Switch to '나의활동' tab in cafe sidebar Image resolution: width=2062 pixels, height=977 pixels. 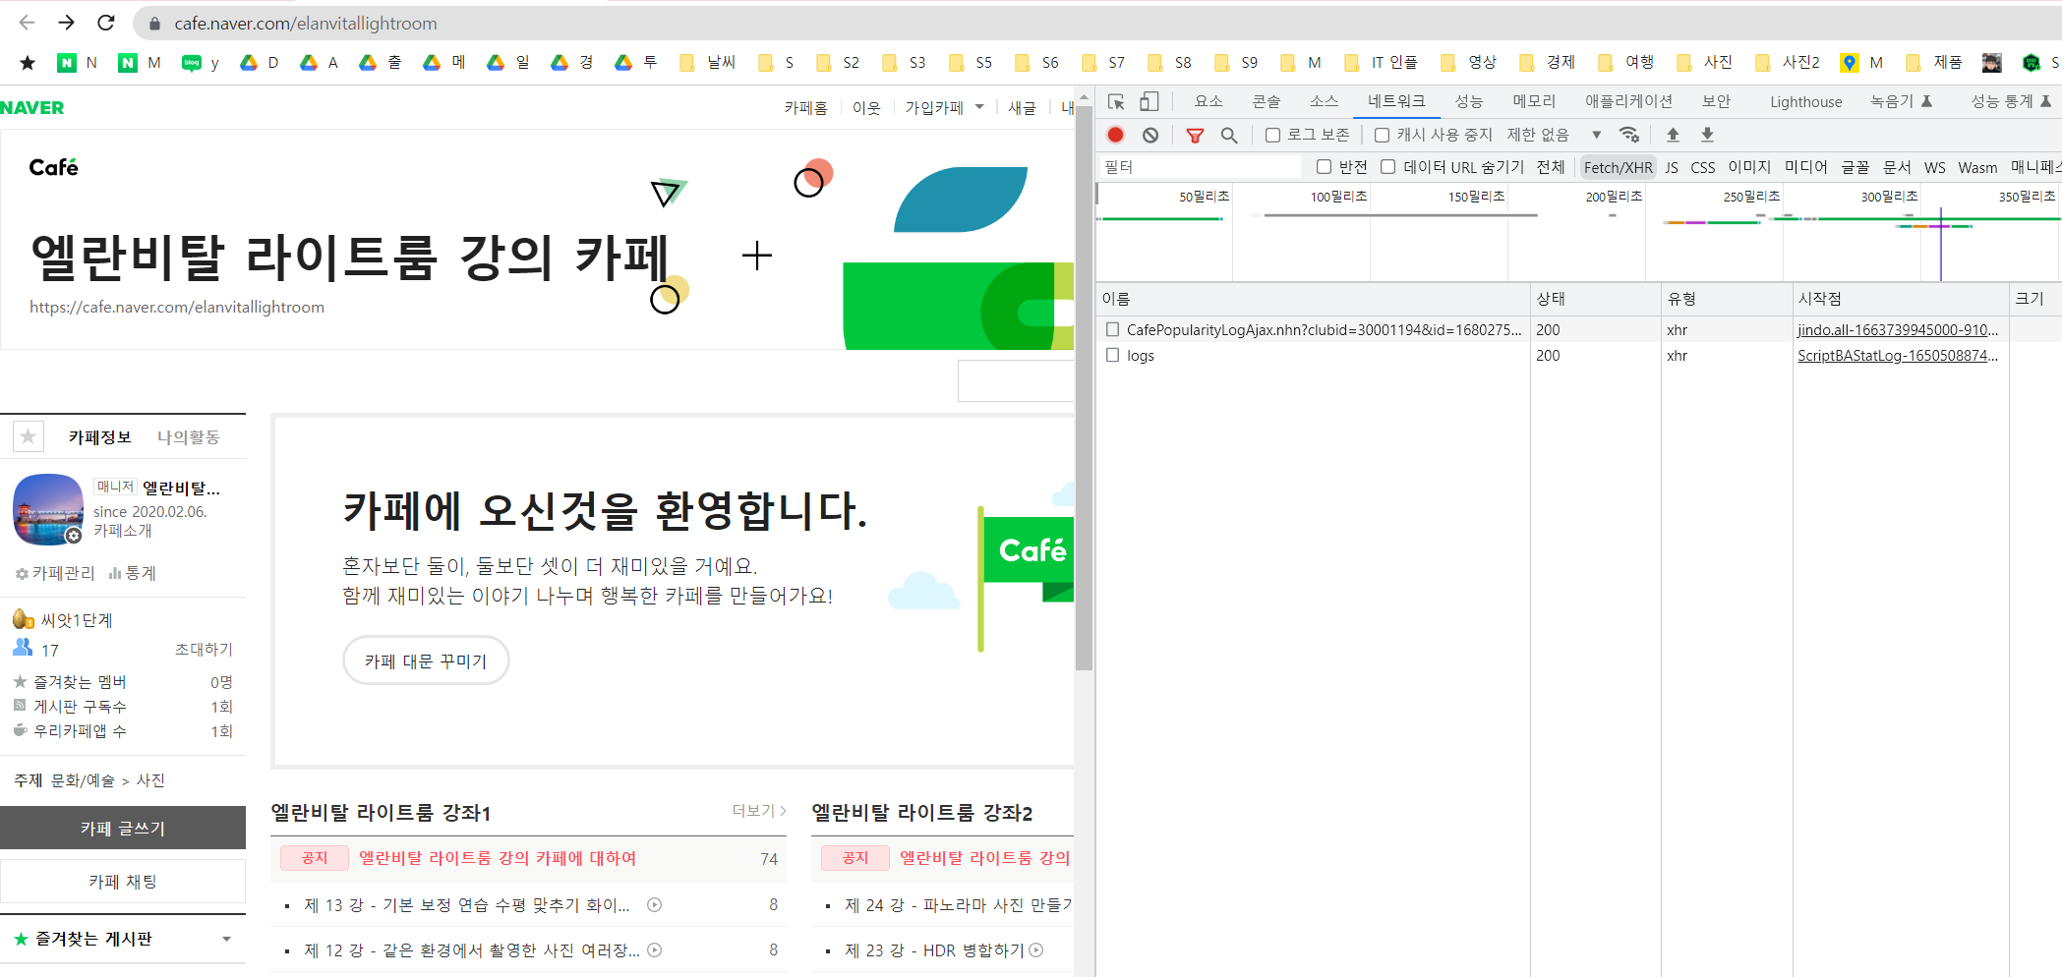[x=188, y=436]
